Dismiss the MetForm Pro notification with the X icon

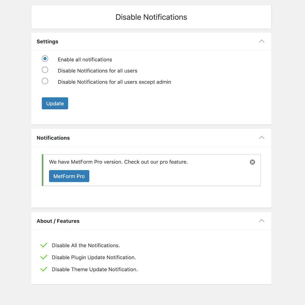[252, 162]
